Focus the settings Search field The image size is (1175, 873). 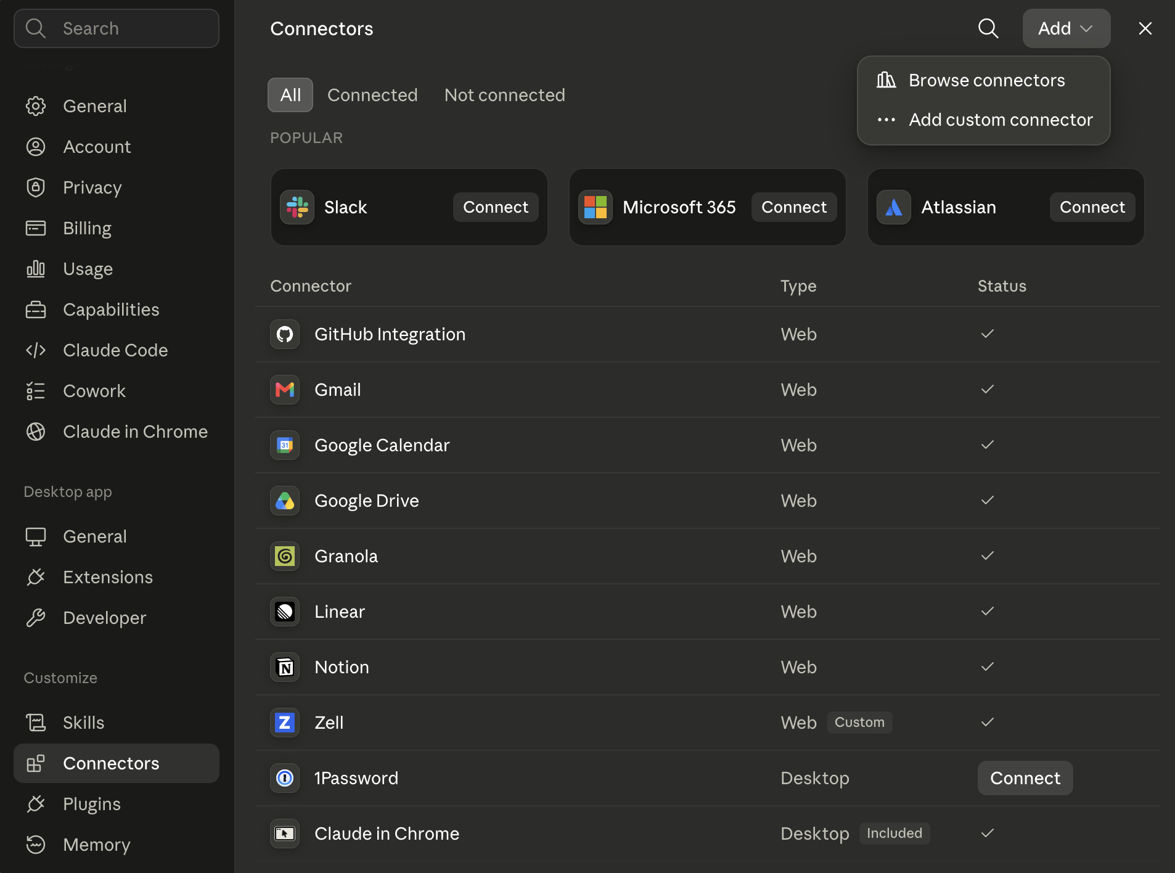[x=117, y=28]
